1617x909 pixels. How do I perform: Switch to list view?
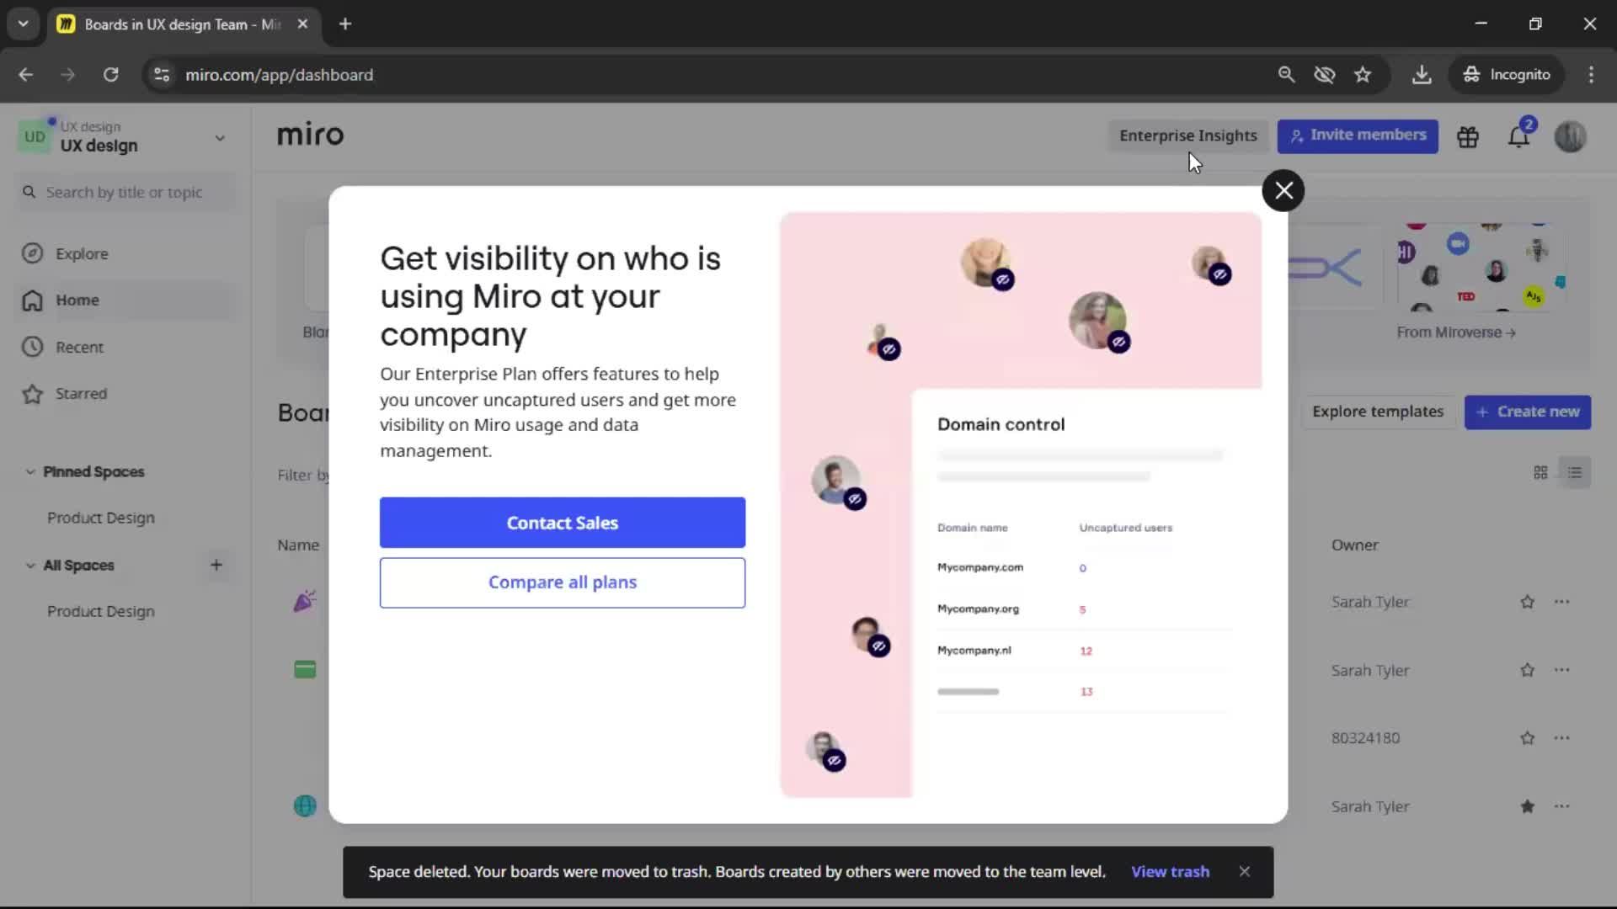(x=1575, y=472)
